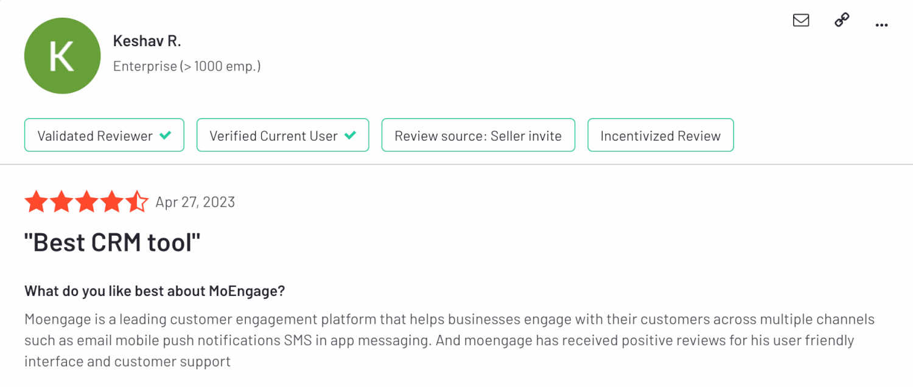The width and height of the screenshot is (913, 387).
Task: Click the review body paragraph text
Action: tap(438, 340)
